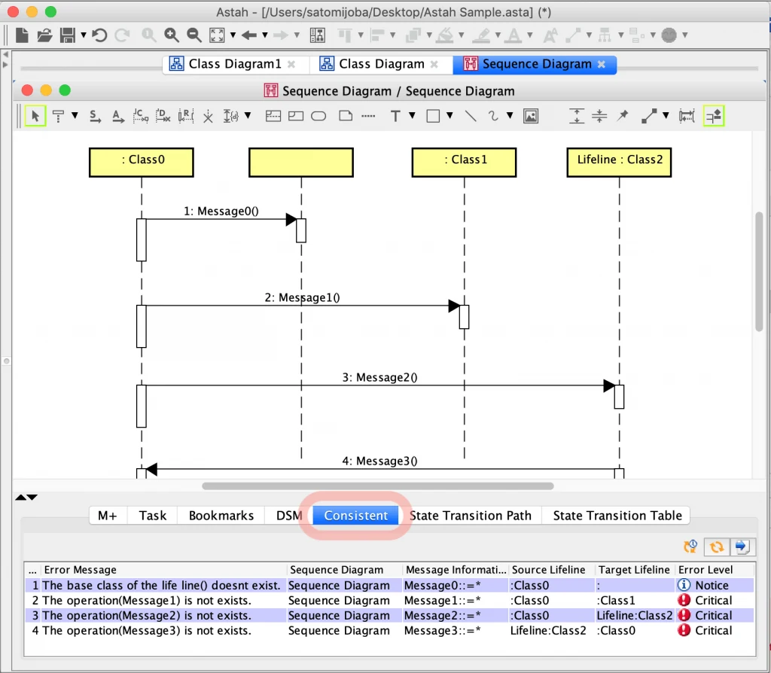
Task: Click the line style icon
Action: pyautogui.click(x=649, y=116)
